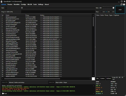Click the Time column header in hits panel

pyautogui.click(x=98, y=15)
